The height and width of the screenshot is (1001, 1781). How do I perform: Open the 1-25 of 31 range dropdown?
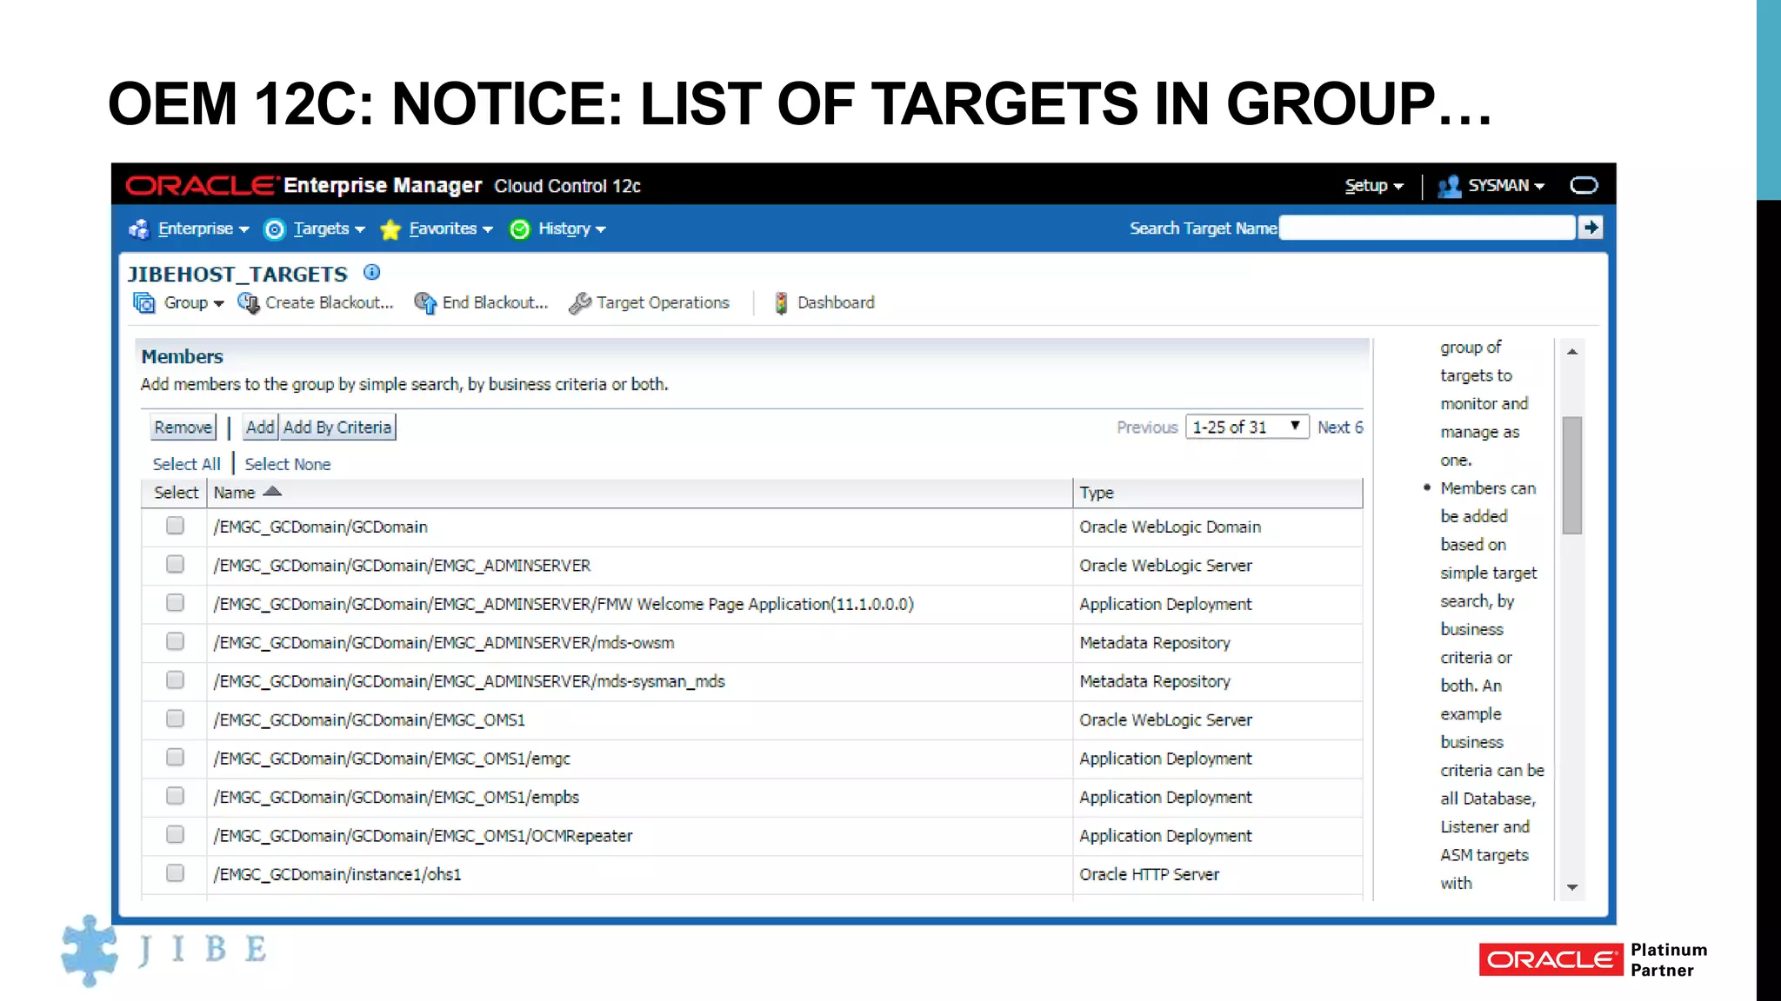[x=1247, y=427]
